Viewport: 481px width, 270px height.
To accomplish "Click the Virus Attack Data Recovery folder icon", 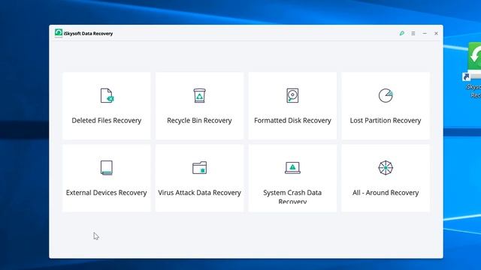I will point(199,168).
